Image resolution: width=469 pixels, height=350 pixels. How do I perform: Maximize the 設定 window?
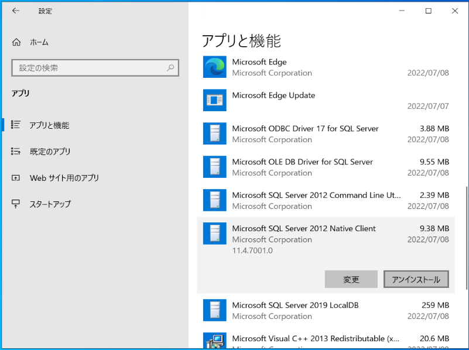[429, 11]
